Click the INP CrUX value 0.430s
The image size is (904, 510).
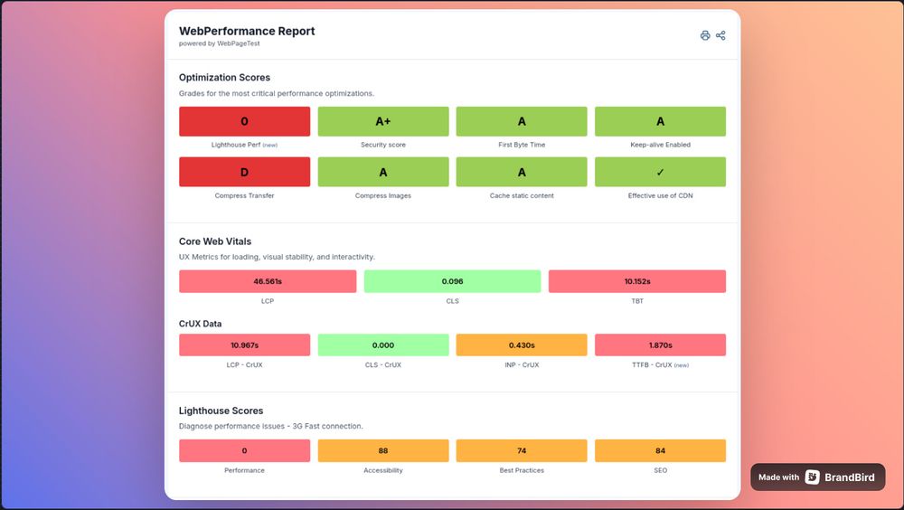522,345
